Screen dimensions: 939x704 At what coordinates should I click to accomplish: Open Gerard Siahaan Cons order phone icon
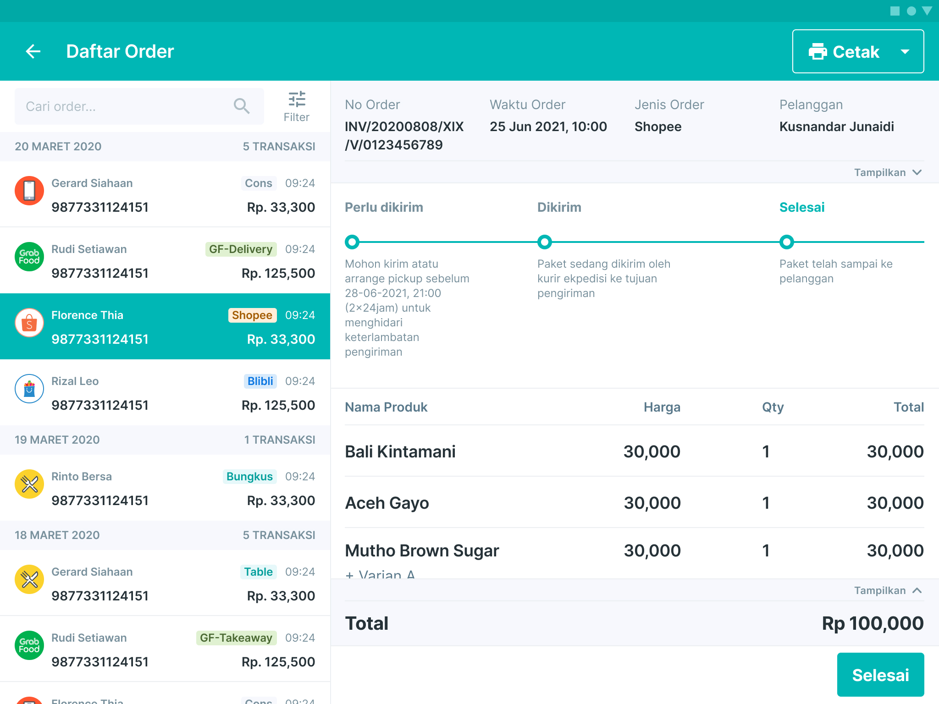[x=29, y=191]
